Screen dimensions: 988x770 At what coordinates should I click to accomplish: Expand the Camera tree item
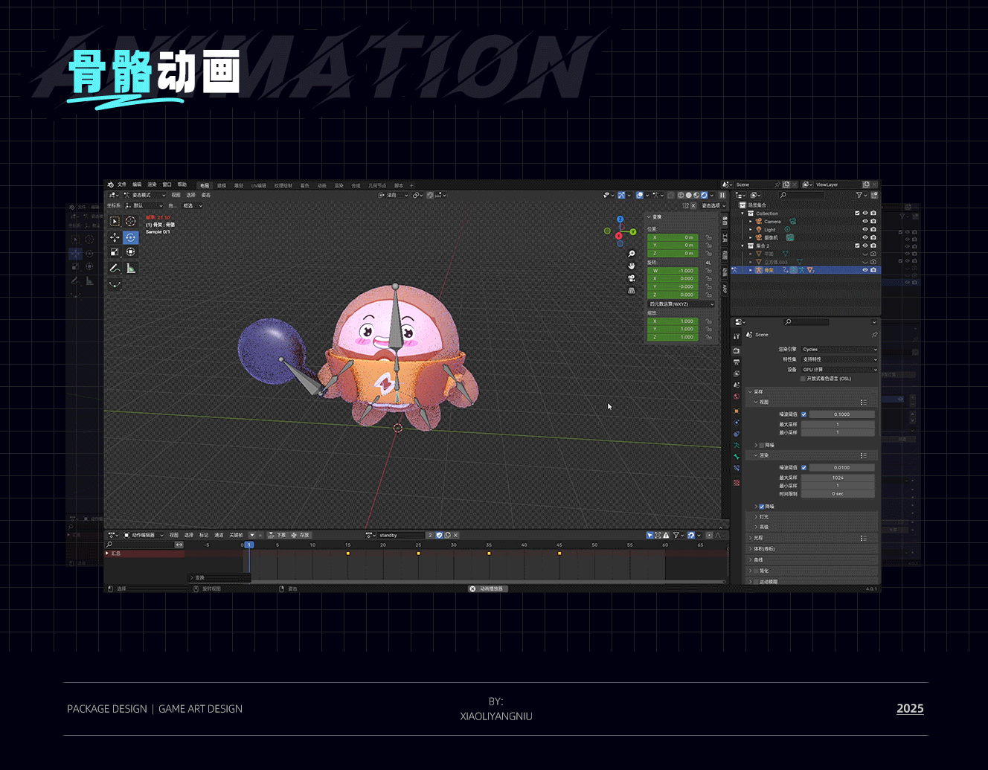751,222
